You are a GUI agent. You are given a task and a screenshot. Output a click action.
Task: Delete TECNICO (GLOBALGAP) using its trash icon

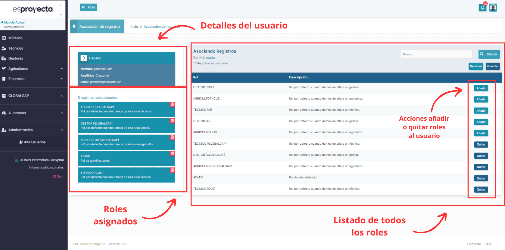tap(172, 104)
